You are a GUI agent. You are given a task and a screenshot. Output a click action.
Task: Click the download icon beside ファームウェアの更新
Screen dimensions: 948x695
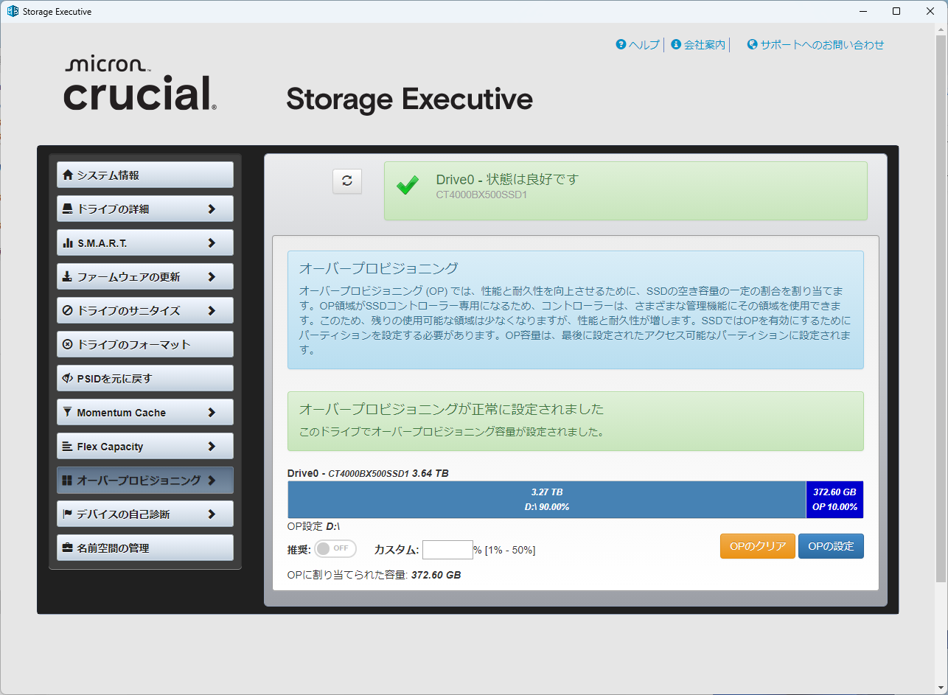(68, 277)
